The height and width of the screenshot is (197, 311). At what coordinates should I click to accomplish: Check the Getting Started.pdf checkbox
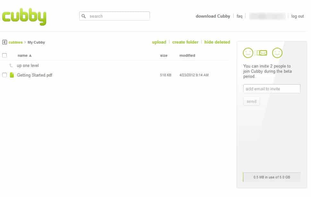4,75
